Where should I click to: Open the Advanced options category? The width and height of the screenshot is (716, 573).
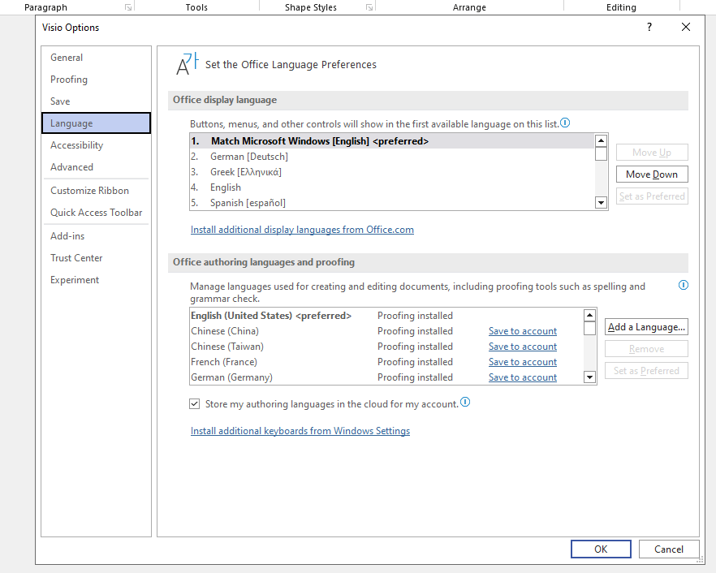[96, 167]
